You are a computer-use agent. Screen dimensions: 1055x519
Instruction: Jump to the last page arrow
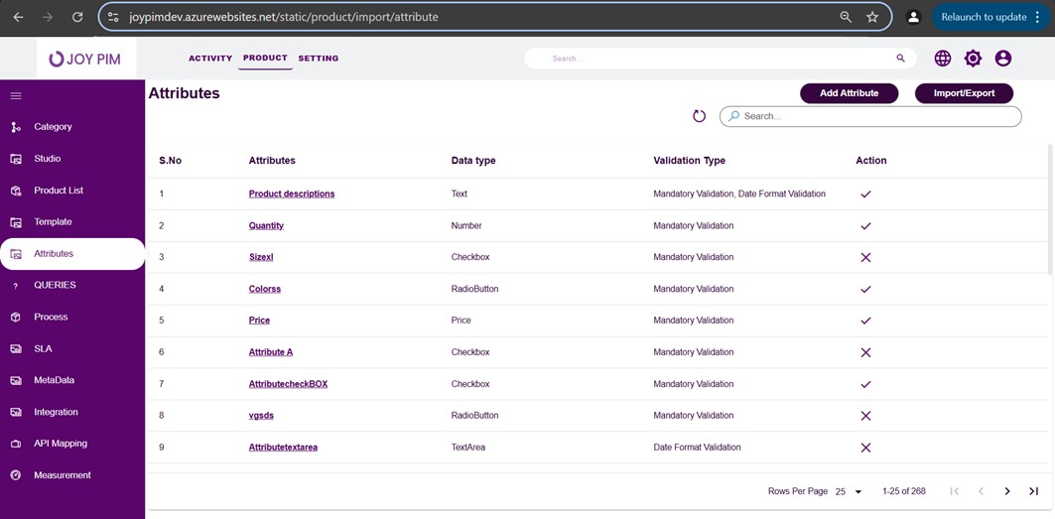pos(1033,491)
